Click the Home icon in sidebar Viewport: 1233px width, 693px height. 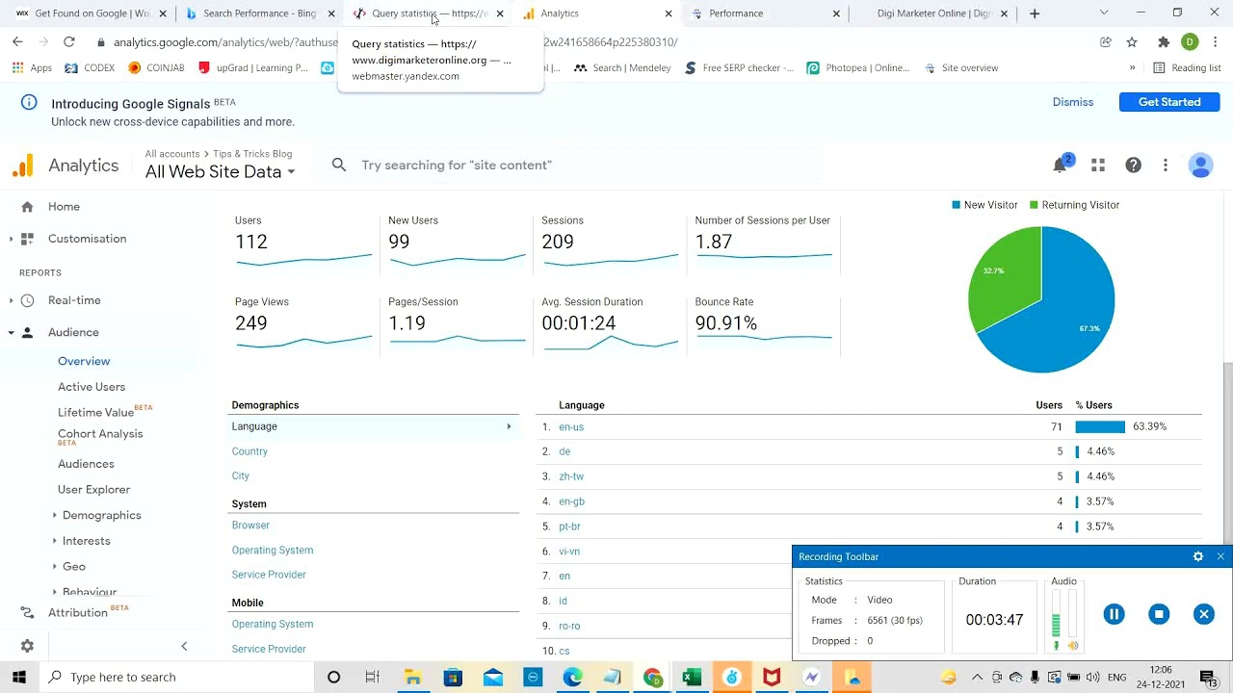(27, 207)
